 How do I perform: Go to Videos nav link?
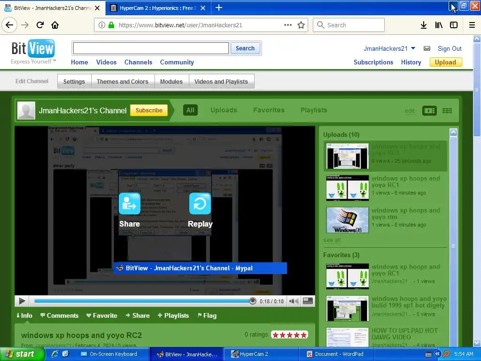pyautogui.click(x=106, y=63)
